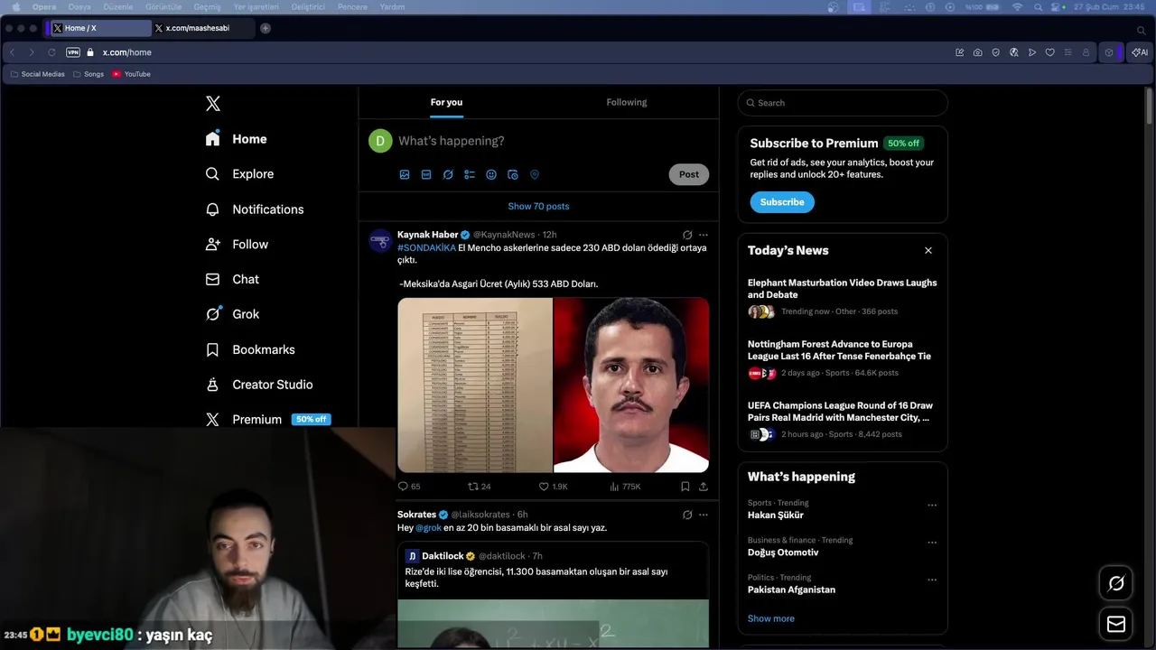Like the Kaynak Haber post
The width and height of the screenshot is (1156, 650).
point(553,487)
